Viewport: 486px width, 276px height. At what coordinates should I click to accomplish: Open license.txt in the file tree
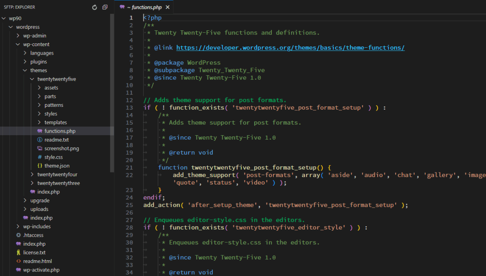34,252
